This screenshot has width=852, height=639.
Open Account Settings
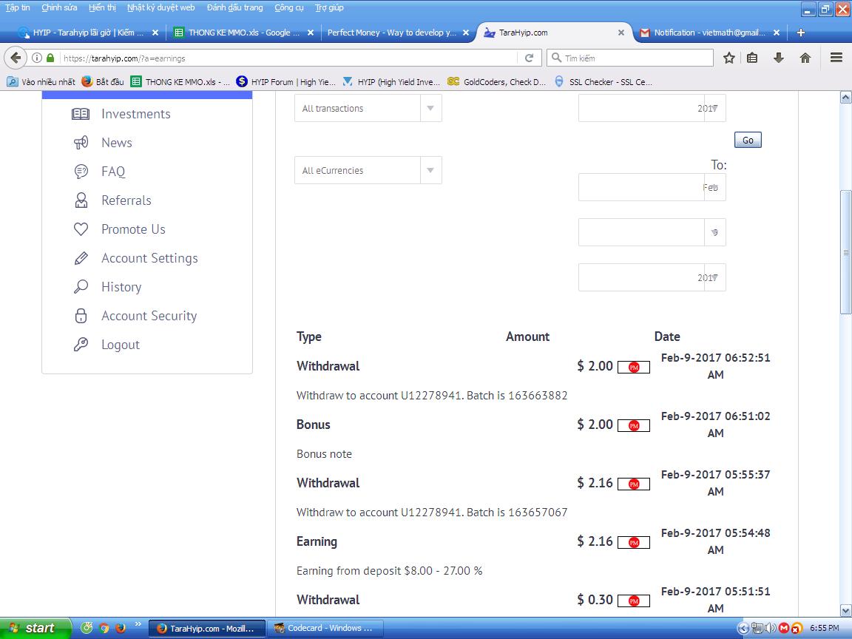(x=149, y=258)
